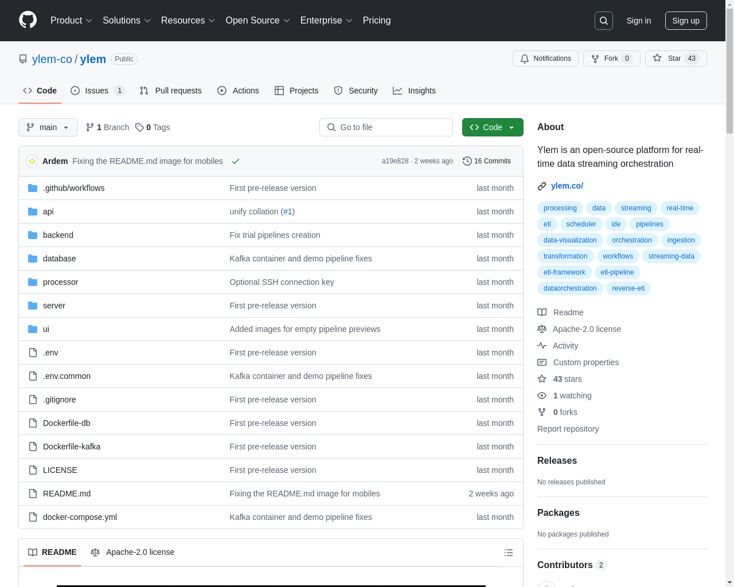Select the orchestration topic tag
Screen dimensions: 734x587
[632, 240]
